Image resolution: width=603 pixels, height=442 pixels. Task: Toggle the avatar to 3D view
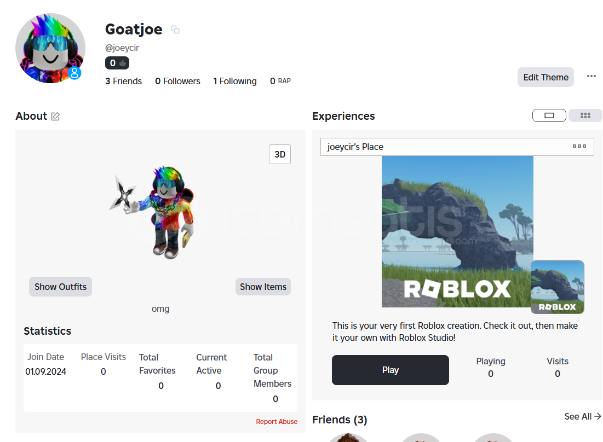[279, 154]
